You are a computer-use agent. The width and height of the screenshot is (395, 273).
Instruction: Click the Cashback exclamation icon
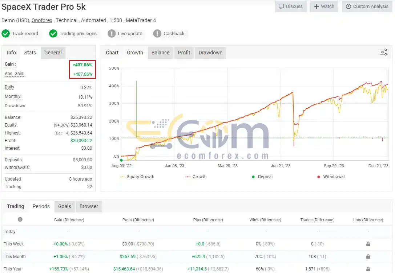point(157,33)
